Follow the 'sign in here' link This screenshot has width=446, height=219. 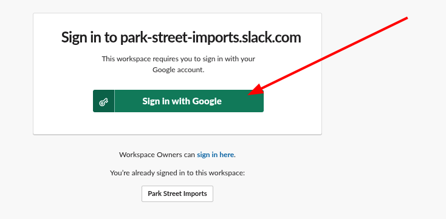(215, 155)
